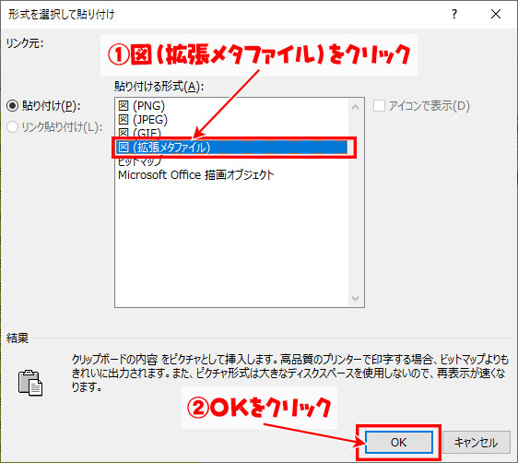This screenshot has width=518, height=463.
Task: Select the リンク貼り付け(L) radio button
Action: 13,127
